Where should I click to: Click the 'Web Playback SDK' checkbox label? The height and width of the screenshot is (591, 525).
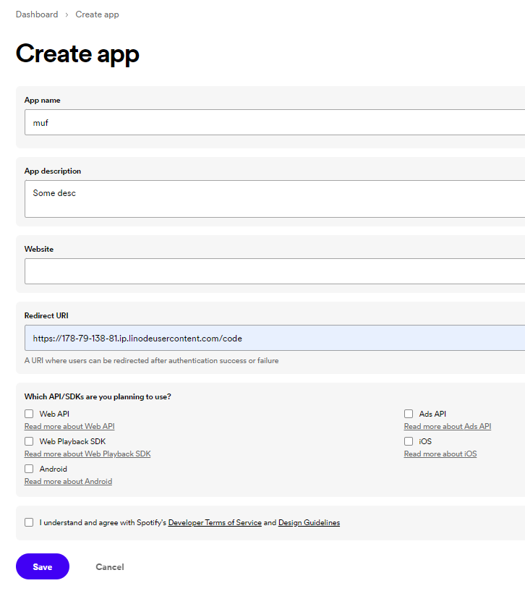(x=72, y=441)
